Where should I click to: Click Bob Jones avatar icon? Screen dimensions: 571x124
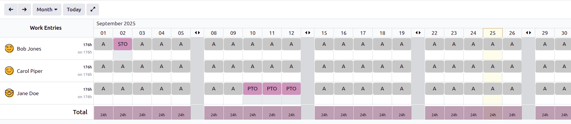10,48
